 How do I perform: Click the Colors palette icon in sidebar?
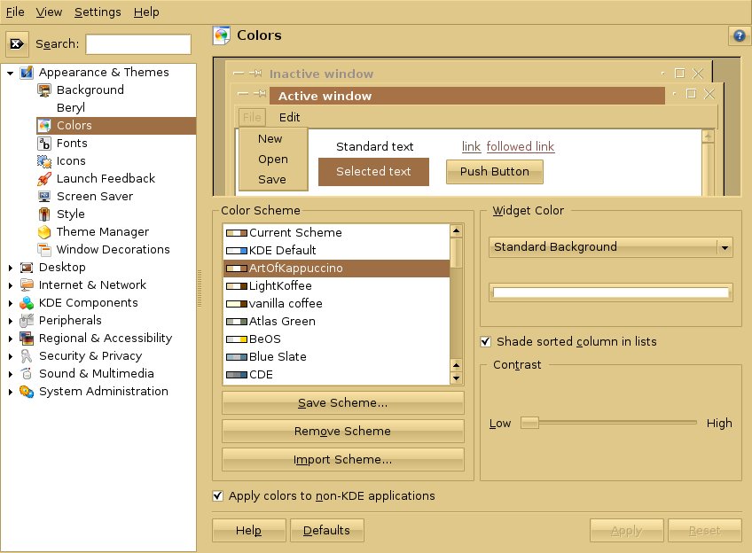tap(44, 126)
